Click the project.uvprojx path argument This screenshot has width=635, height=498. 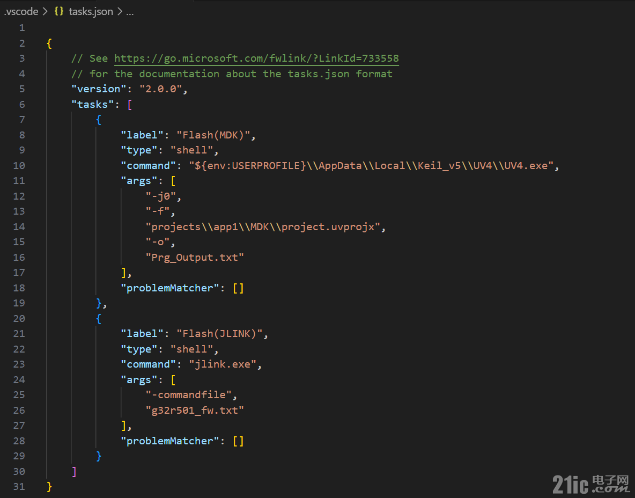[x=263, y=226]
